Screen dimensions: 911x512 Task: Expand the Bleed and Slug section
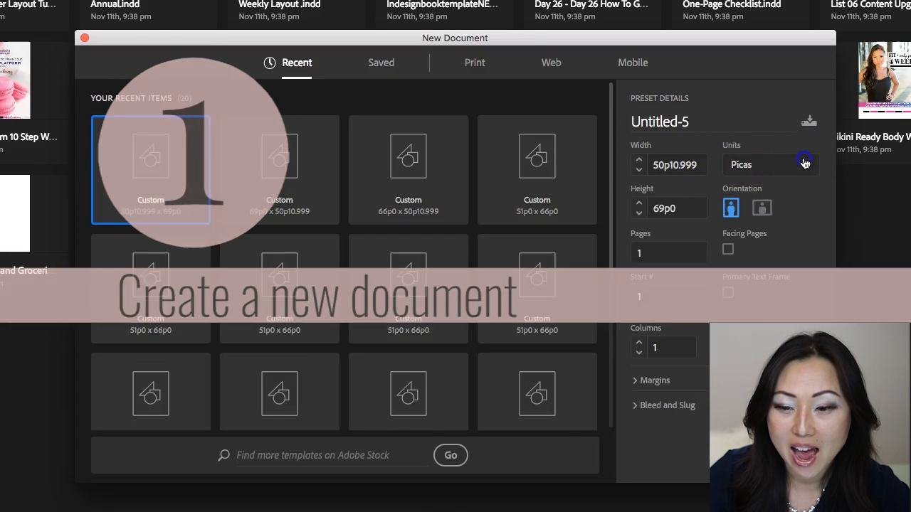(663, 405)
